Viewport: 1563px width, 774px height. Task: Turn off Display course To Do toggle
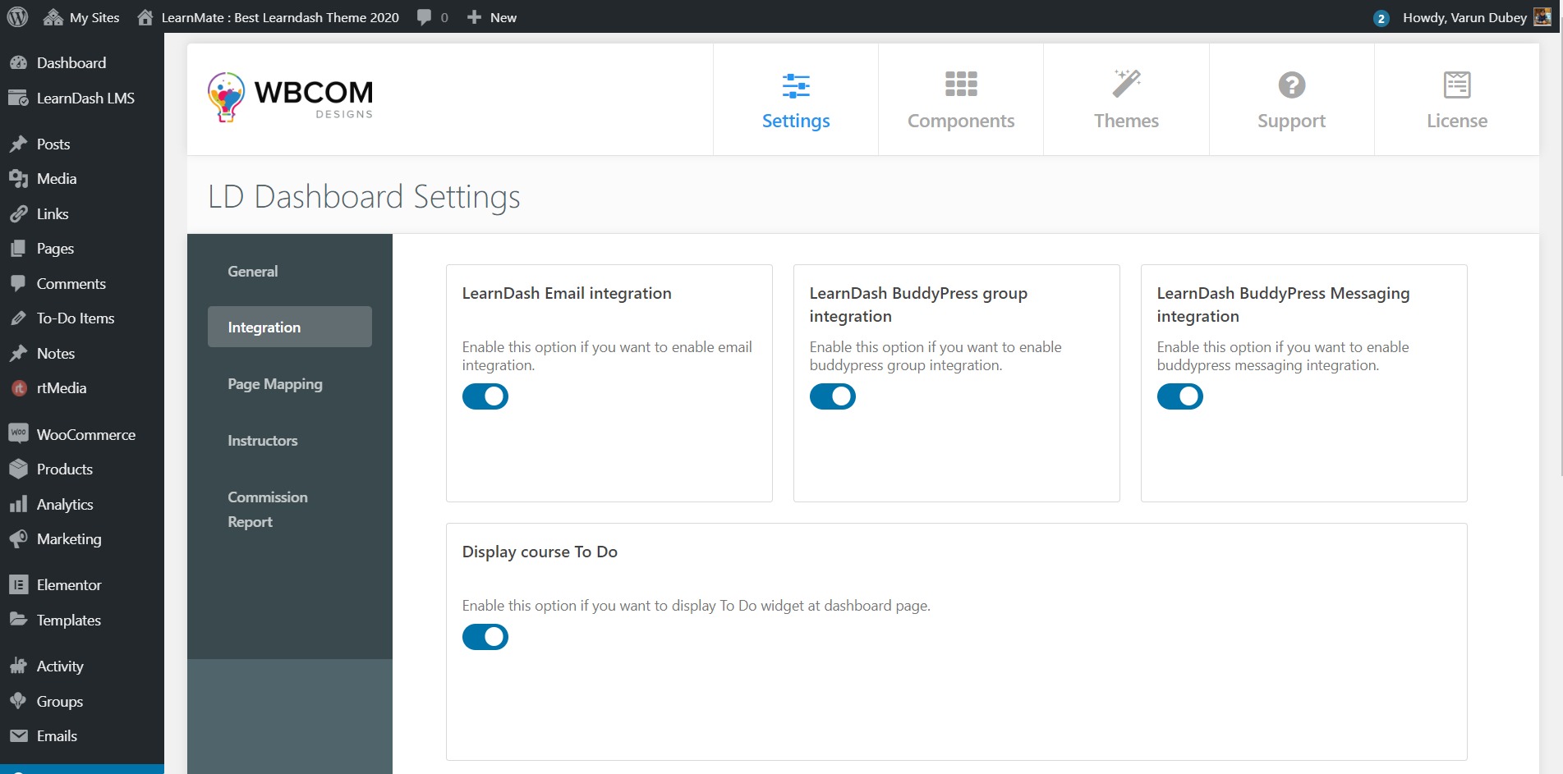pyautogui.click(x=485, y=637)
